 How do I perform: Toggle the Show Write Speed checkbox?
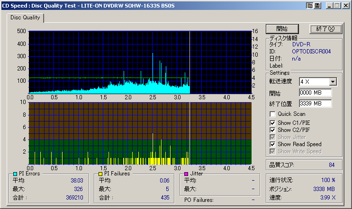272,151
